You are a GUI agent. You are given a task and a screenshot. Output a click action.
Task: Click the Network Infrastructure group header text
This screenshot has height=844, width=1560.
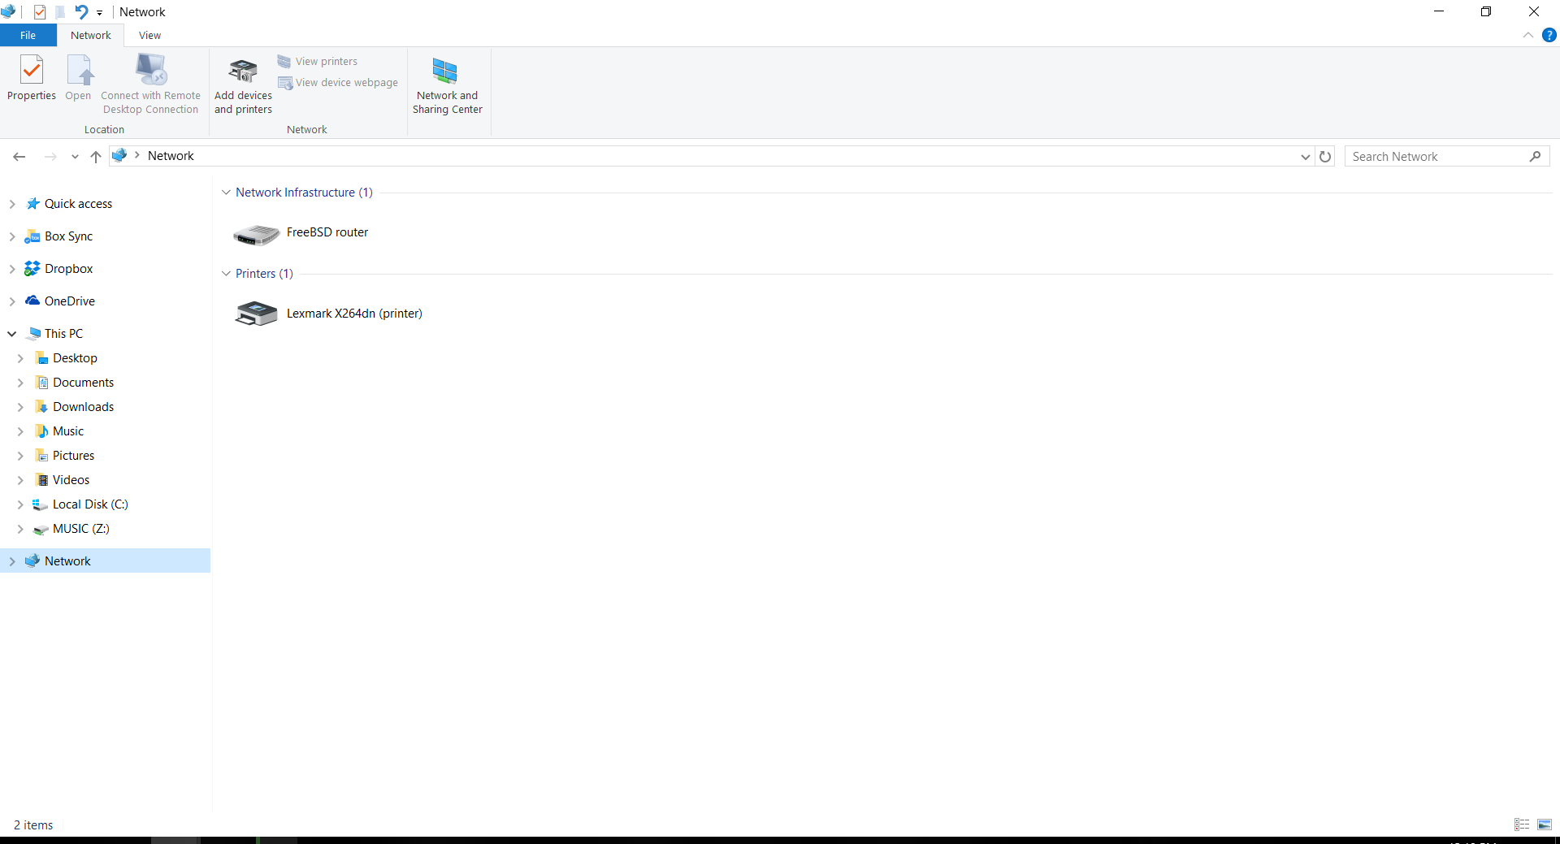click(304, 193)
